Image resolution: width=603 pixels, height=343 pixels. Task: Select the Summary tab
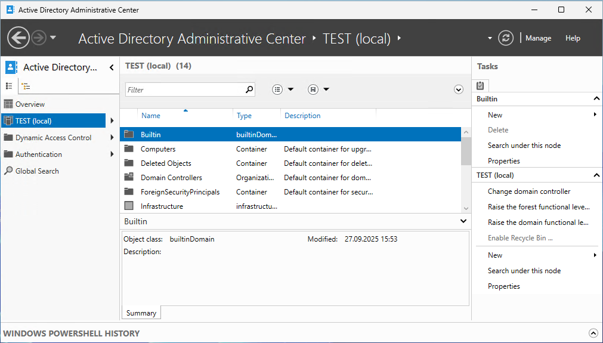click(141, 313)
